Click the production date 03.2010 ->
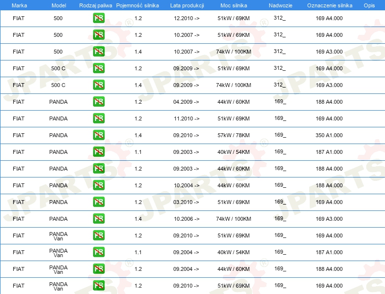The width and height of the screenshot is (385, 294). coord(186,202)
